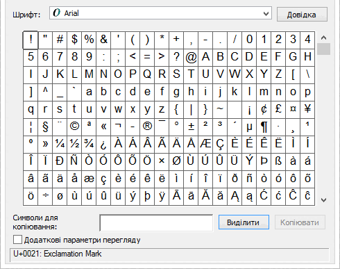
Task: Click the Виділити button
Action: pos(244,222)
